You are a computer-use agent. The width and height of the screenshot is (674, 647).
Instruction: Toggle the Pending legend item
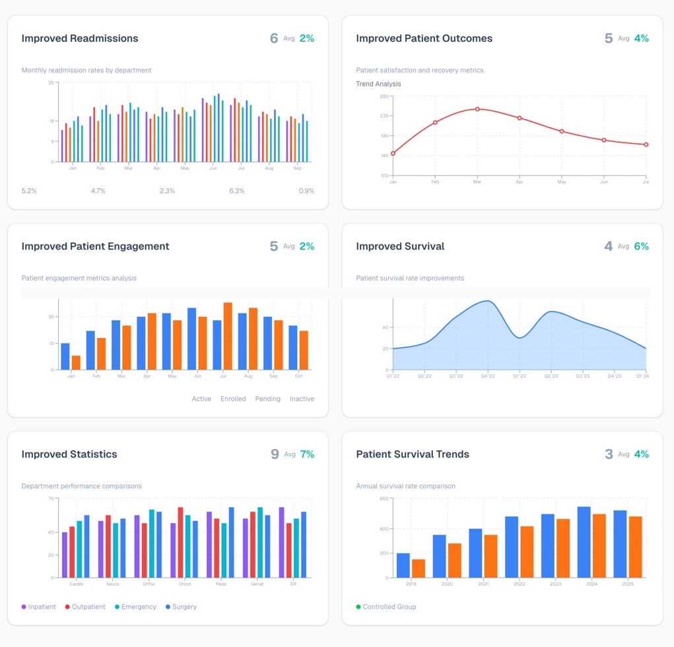coord(267,399)
